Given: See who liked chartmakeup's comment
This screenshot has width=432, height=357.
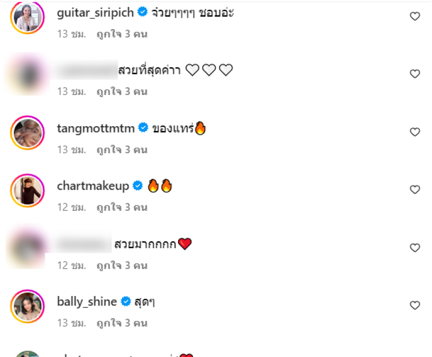Looking at the screenshot, I should (122, 208).
